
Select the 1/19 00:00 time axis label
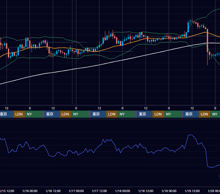pyautogui.click(x=169, y=191)
